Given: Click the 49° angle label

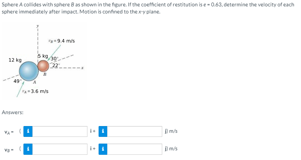Looking at the screenshot, I should tap(16, 81).
